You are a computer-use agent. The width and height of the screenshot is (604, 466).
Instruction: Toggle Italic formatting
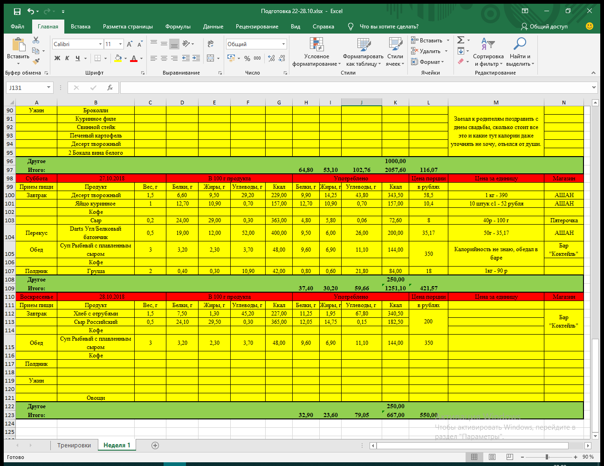tap(67, 58)
